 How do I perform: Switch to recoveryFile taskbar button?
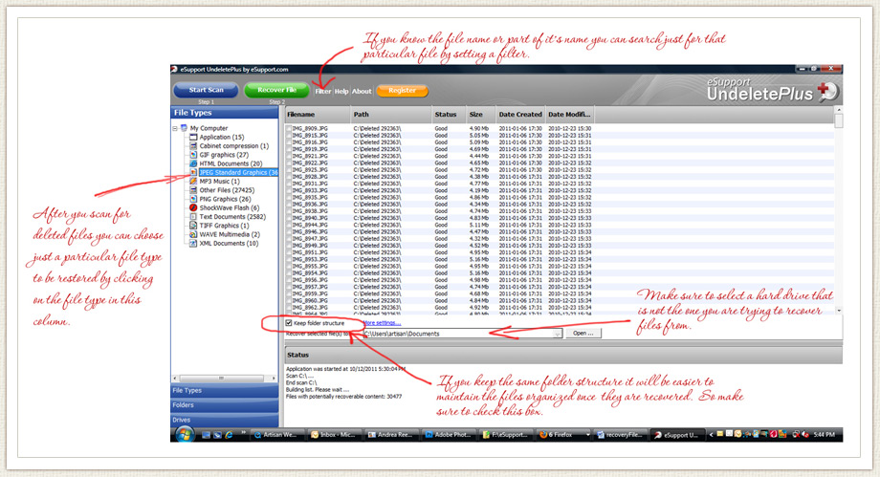620,435
